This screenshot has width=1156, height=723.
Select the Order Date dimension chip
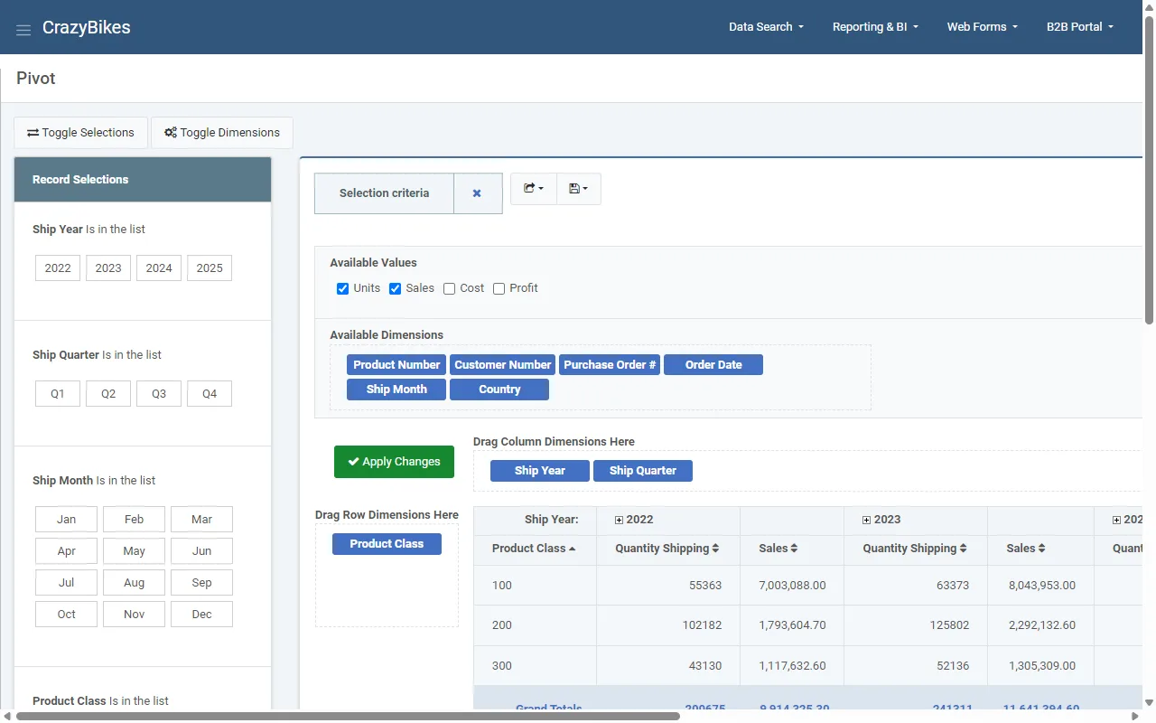[713, 365]
